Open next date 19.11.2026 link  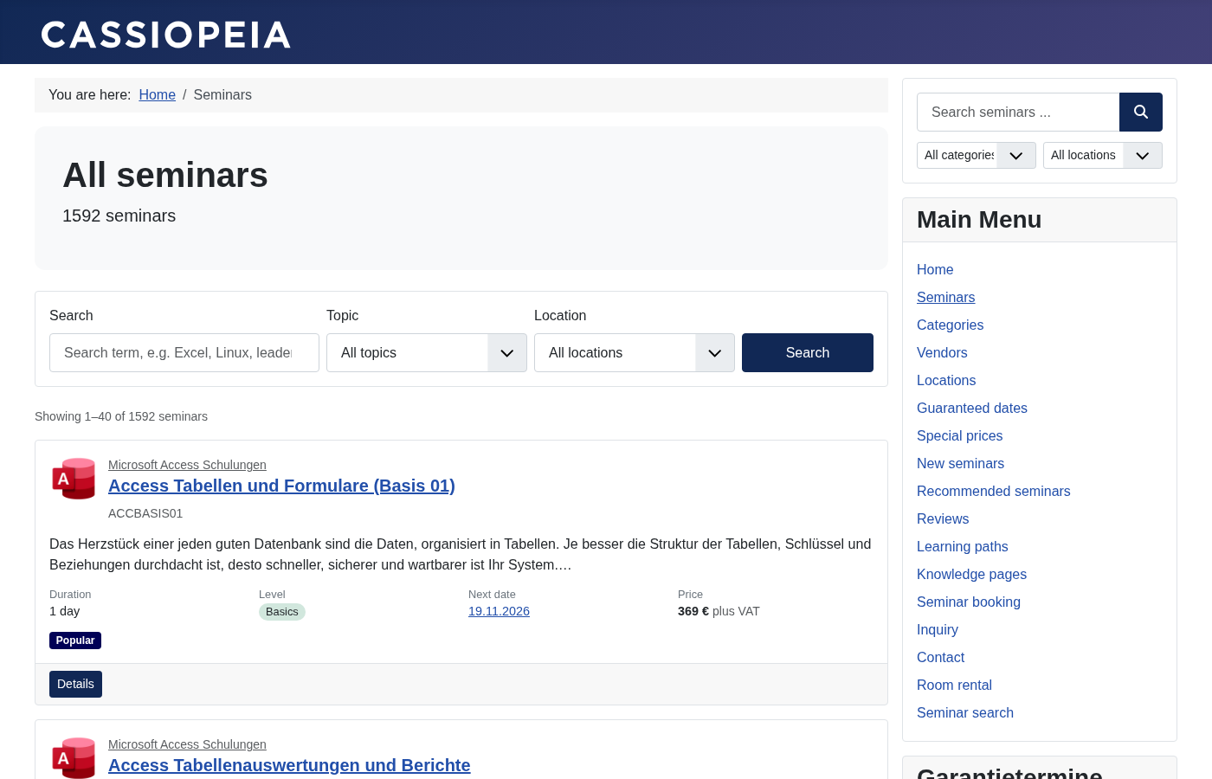point(499,611)
